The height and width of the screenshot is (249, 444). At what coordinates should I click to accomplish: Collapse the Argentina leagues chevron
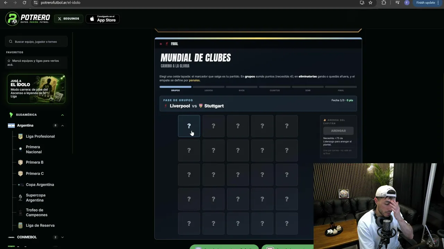click(62, 126)
